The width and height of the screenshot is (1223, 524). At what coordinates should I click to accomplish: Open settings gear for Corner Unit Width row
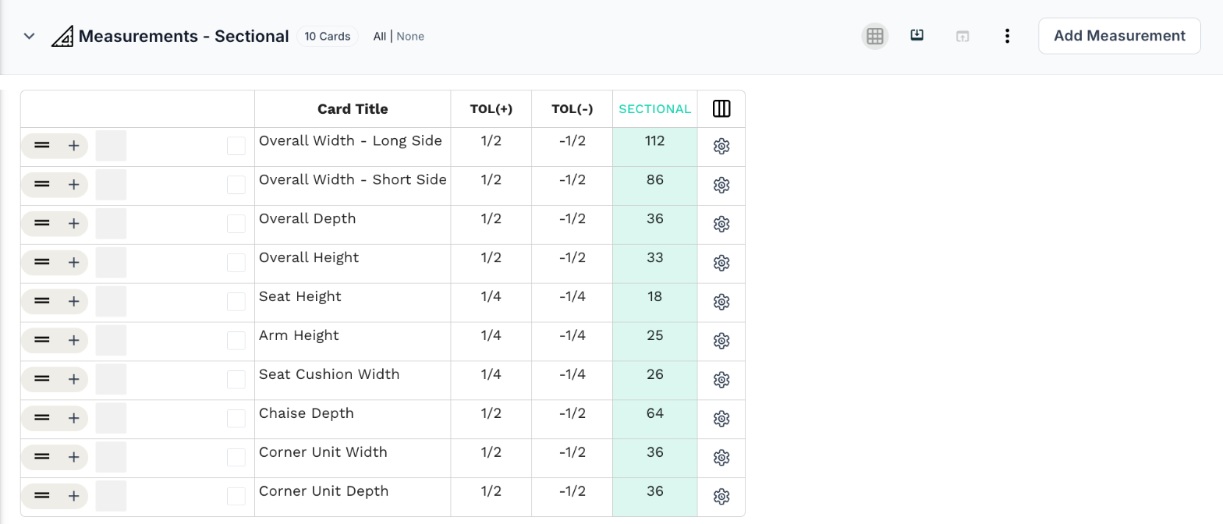pyautogui.click(x=721, y=458)
